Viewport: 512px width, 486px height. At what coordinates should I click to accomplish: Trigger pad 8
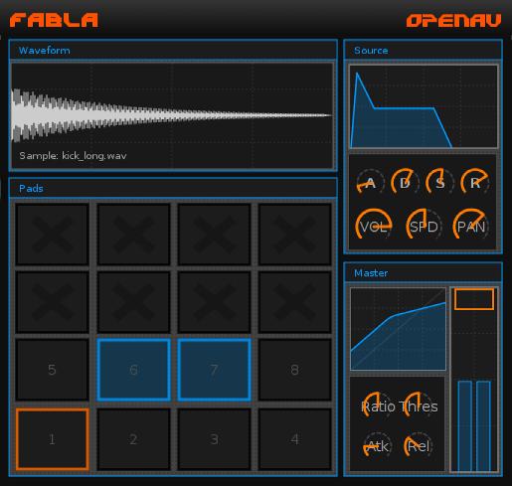tap(295, 370)
